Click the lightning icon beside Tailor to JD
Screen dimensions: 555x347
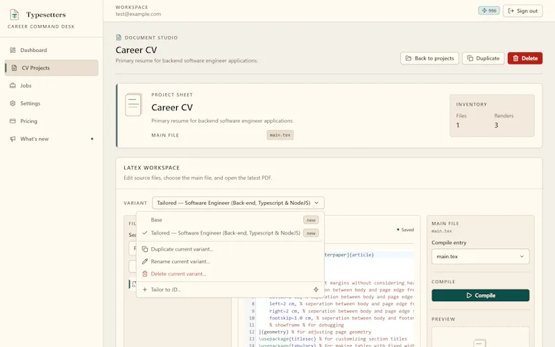coord(316,289)
